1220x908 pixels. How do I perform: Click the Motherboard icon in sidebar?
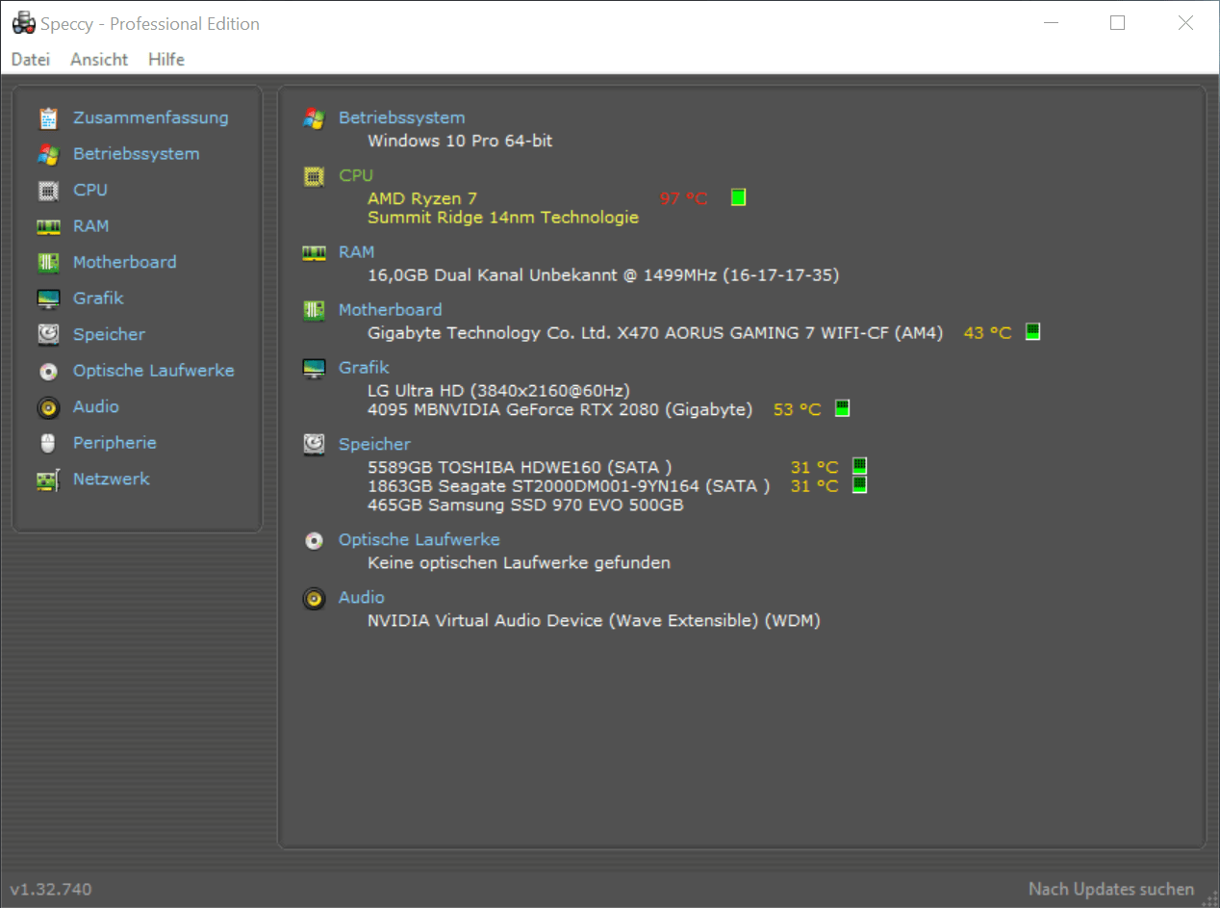coord(48,263)
